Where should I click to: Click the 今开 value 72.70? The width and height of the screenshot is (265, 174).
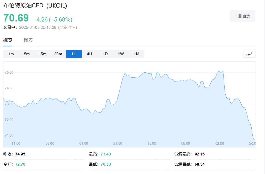click(20, 164)
